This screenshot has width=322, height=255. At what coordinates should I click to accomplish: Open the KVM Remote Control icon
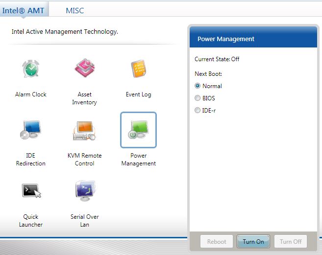pyautogui.click(x=85, y=131)
